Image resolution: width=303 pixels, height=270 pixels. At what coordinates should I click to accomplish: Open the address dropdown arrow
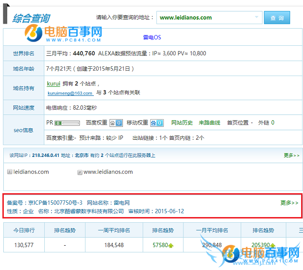[256, 17]
